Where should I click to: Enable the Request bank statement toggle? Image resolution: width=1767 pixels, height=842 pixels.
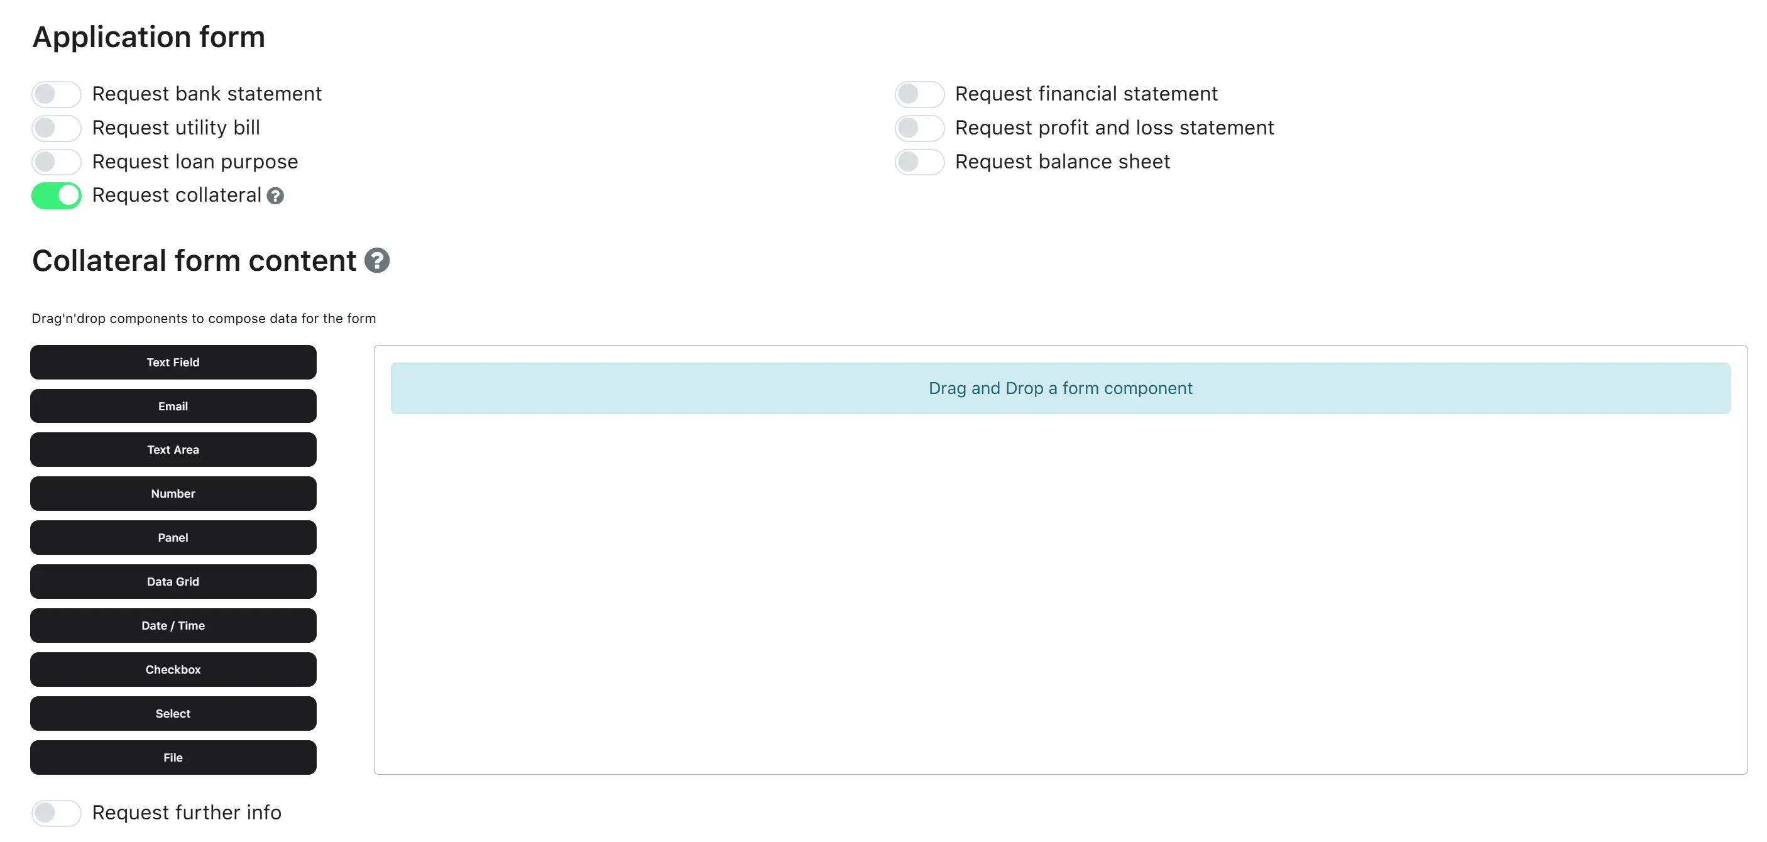tap(57, 94)
